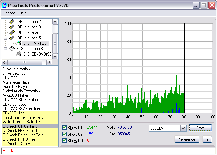Select Write Transfer Rate Test

coord(30,122)
